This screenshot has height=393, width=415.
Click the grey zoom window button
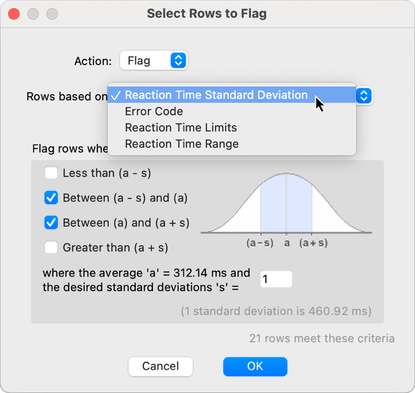[x=52, y=14]
